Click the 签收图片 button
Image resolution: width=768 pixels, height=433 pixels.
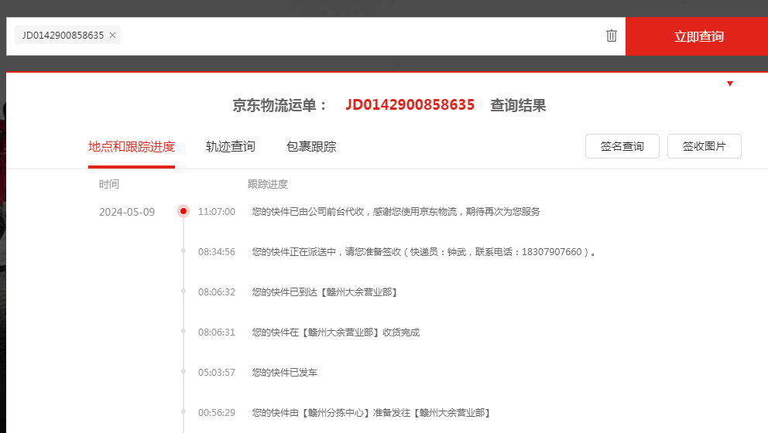[x=704, y=146]
